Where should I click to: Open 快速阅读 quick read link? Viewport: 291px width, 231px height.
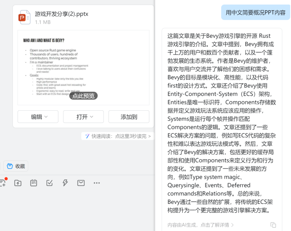click(118, 136)
